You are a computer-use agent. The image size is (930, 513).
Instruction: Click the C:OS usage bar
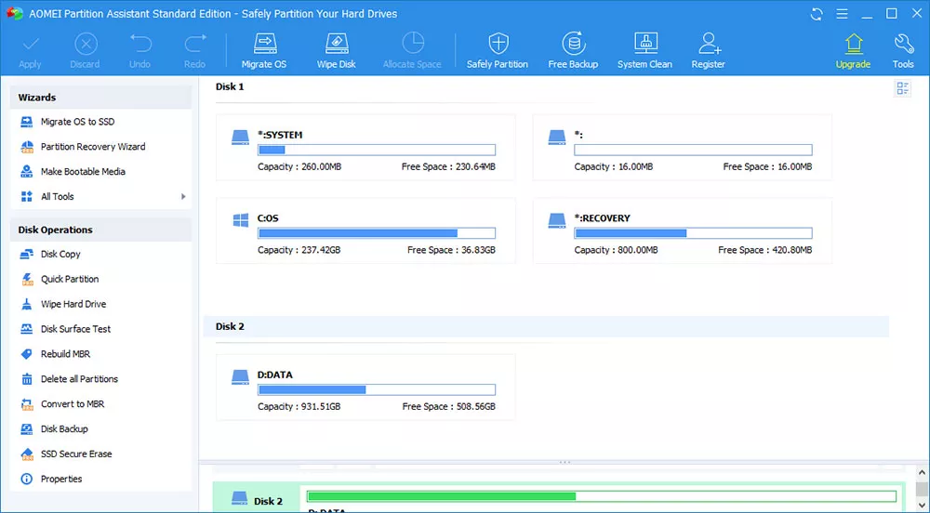(x=377, y=233)
